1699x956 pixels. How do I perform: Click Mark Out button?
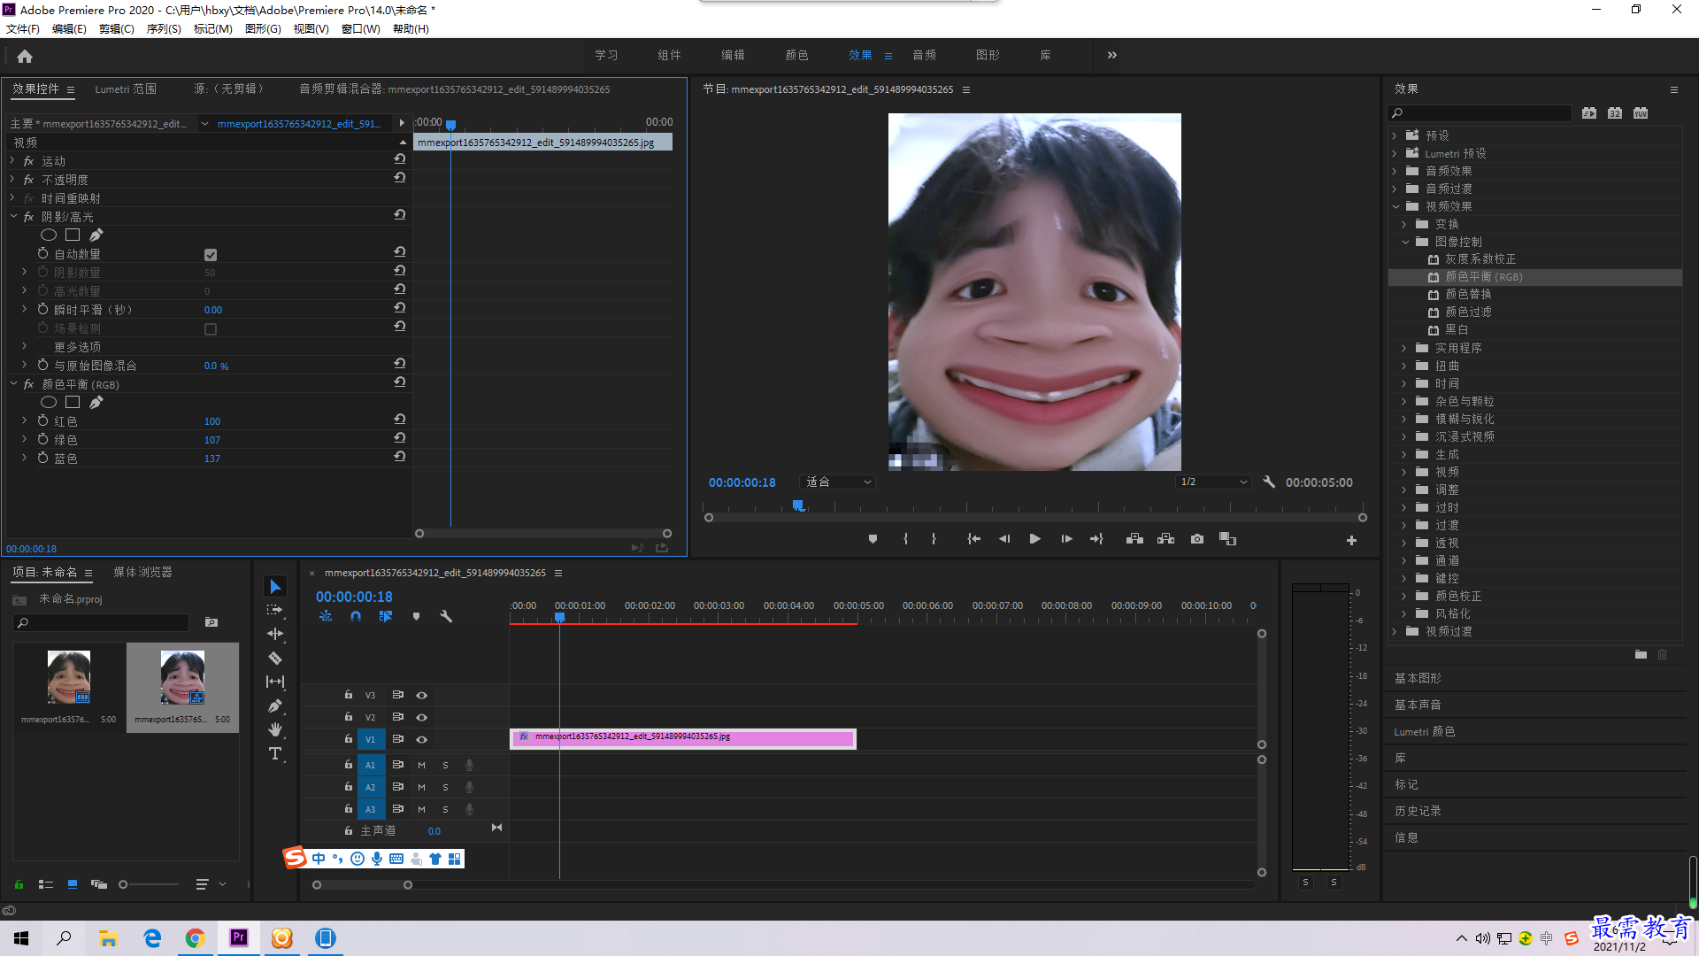[x=934, y=539]
